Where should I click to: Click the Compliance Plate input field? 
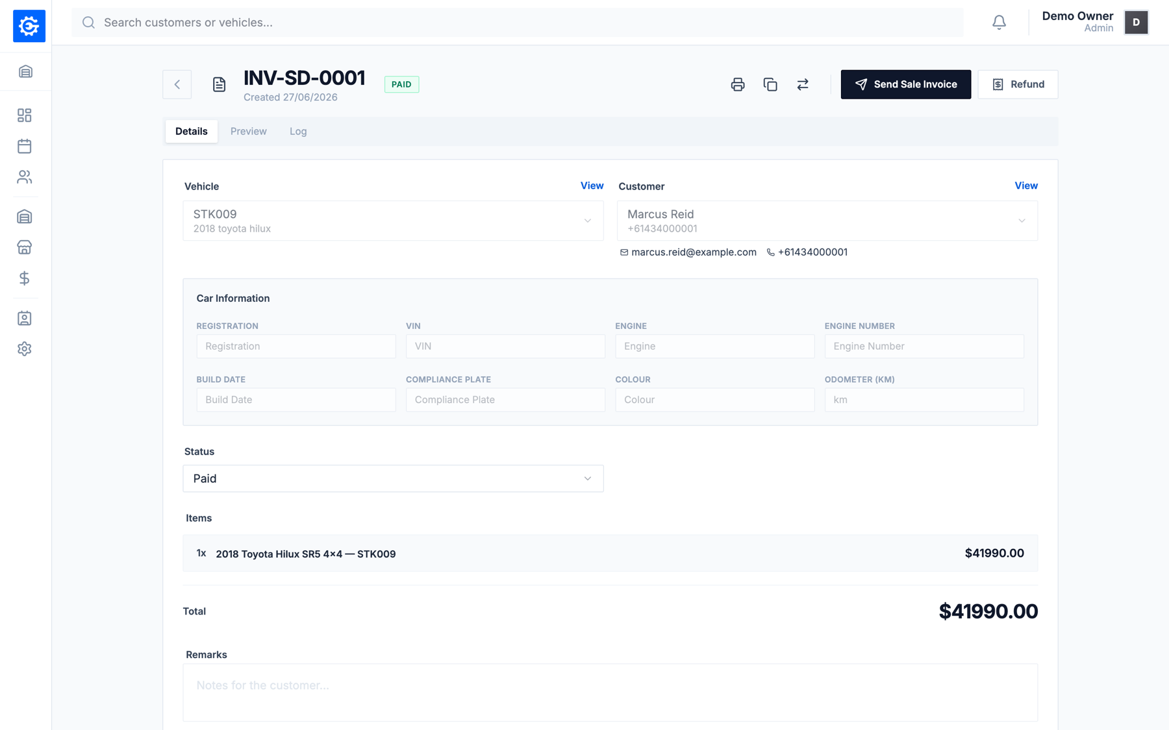[x=505, y=400]
